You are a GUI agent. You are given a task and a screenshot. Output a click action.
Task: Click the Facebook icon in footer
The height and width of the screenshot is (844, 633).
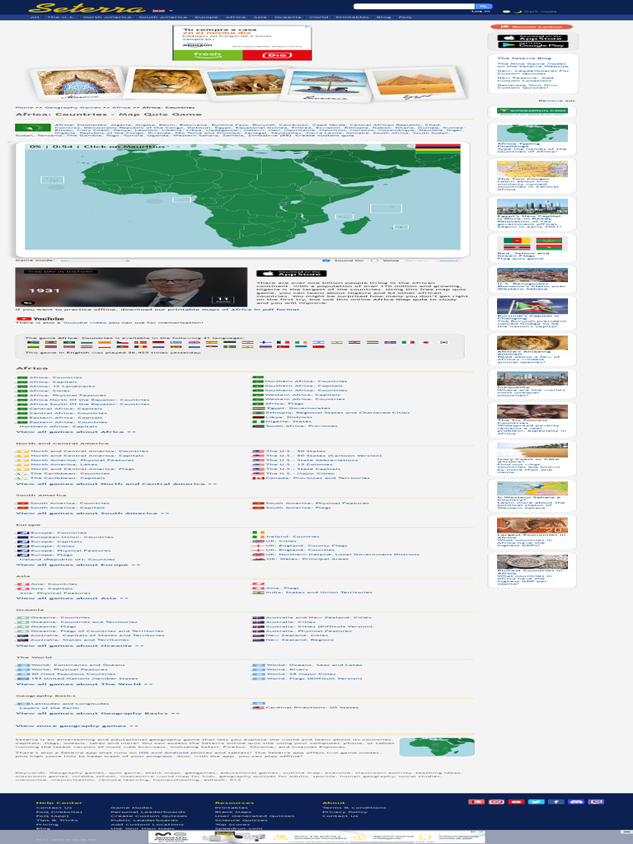(x=556, y=802)
